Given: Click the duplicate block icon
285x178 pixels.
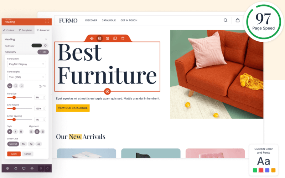Looking at the screenshot, I should 115,39.
